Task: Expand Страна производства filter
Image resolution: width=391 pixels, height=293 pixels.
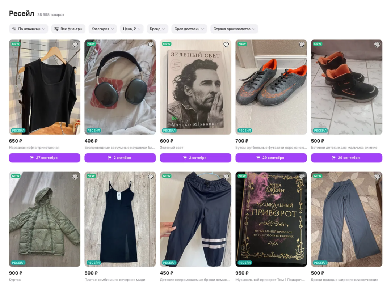Action: [234, 29]
